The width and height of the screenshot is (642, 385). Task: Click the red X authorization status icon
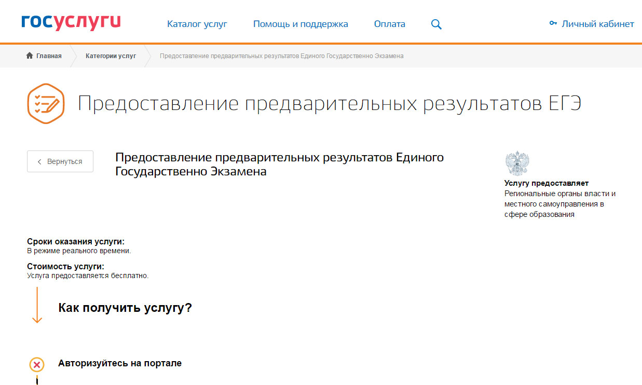pos(37,365)
